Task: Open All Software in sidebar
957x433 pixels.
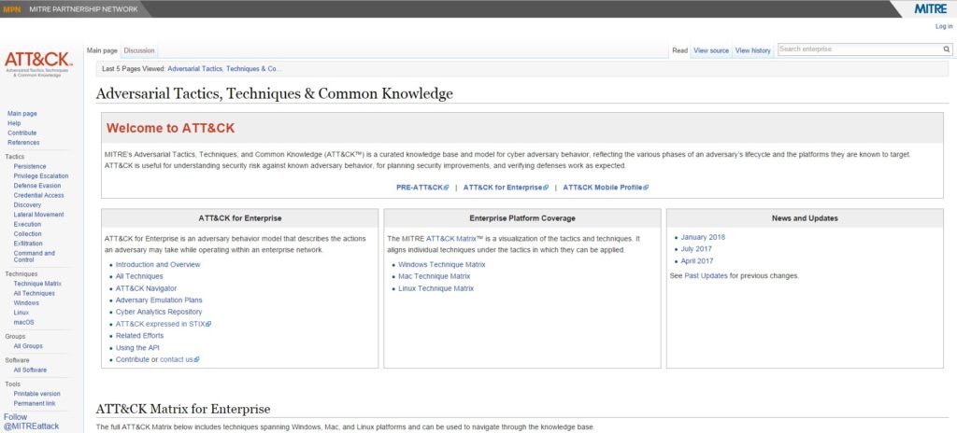Action: [x=30, y=370]
